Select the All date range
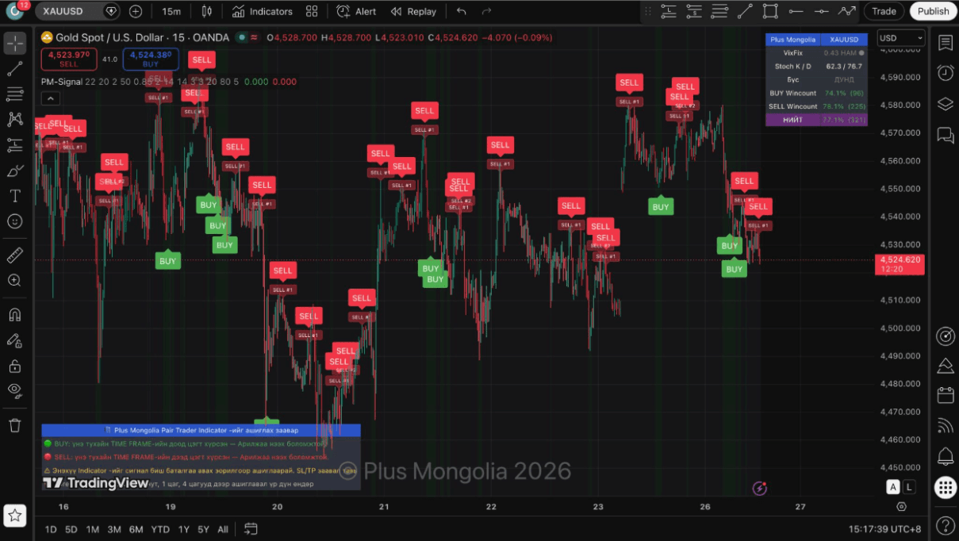The image size is (959, 541). coord(223,529)
